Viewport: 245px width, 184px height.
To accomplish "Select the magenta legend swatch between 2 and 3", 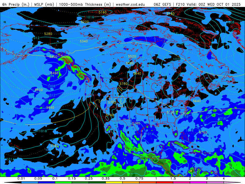I will click(198, 182).
